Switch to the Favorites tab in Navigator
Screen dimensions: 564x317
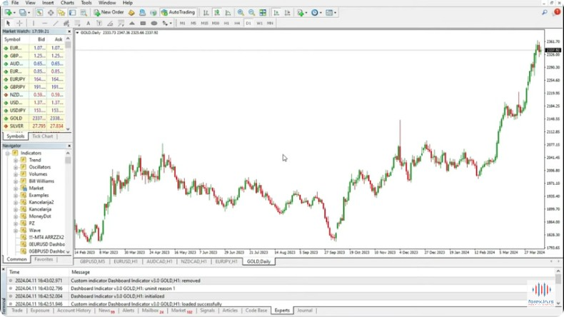tap(44, 259)
